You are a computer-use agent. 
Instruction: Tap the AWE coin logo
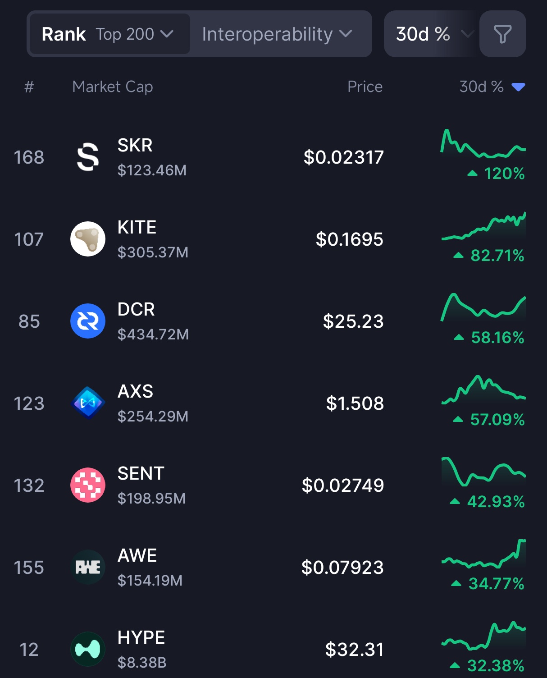(x=88, y=567)
